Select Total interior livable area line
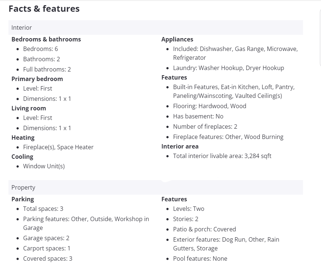 [222, 156]
